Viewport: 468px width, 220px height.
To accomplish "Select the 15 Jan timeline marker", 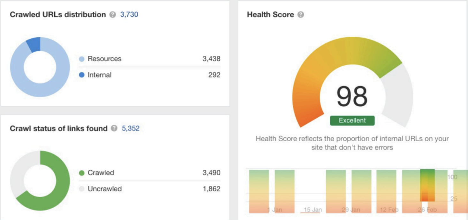I will click(x=311, y=210).
